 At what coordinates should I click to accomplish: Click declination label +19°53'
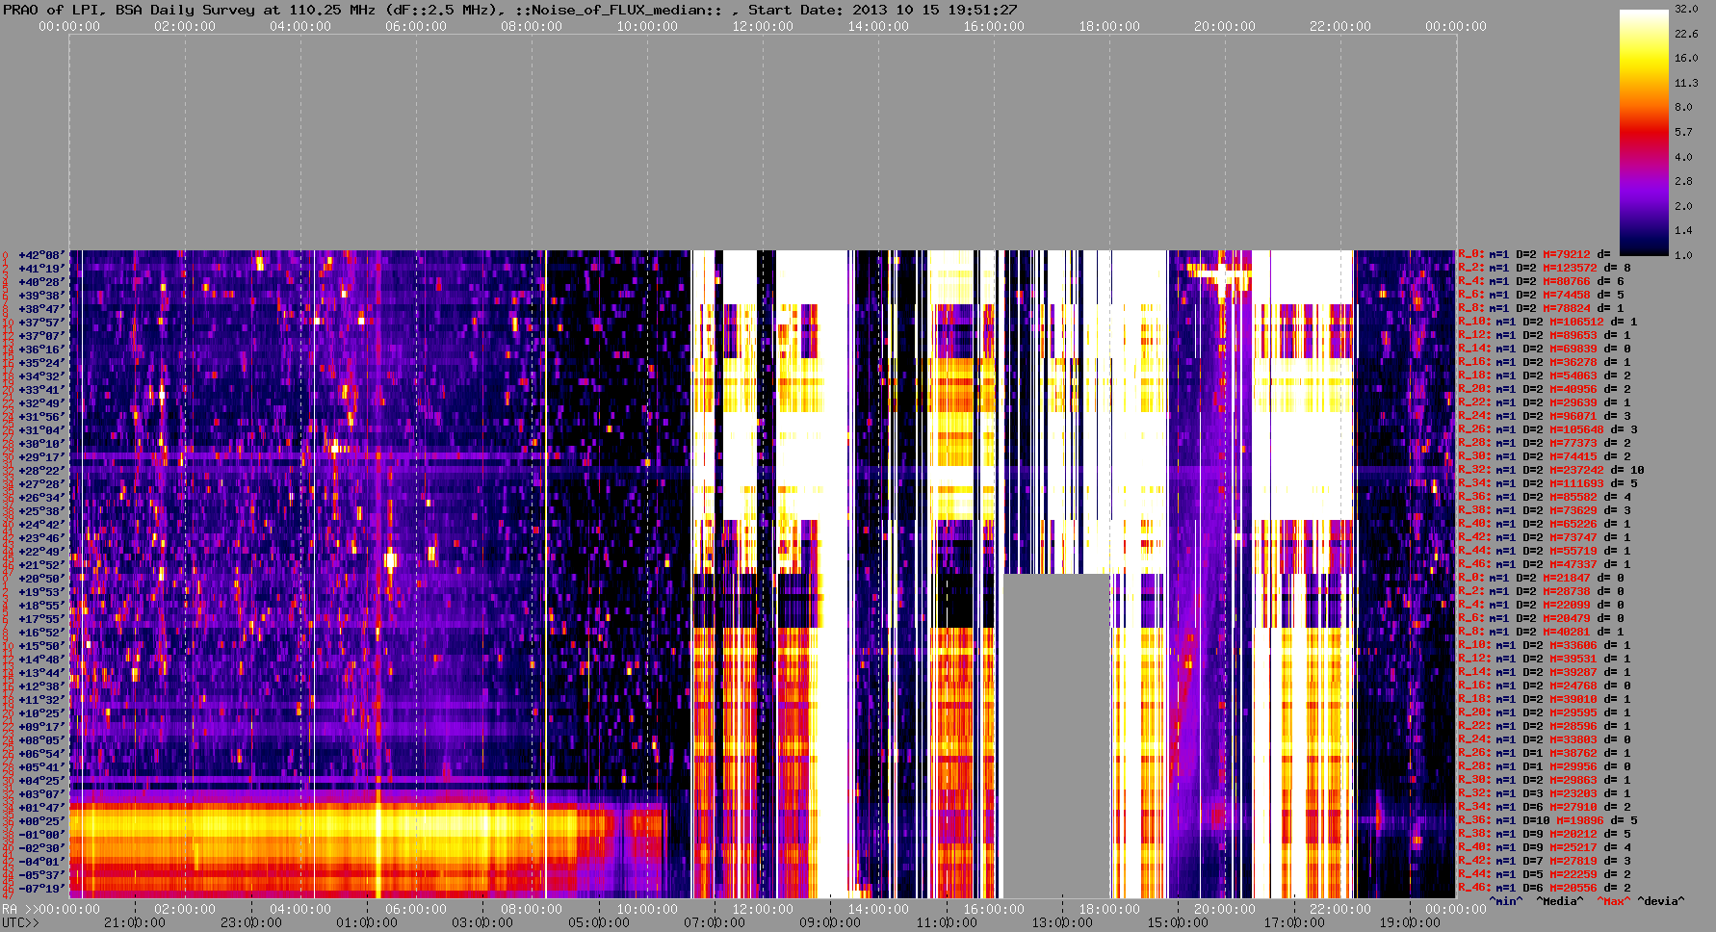(x=41, y=592)
